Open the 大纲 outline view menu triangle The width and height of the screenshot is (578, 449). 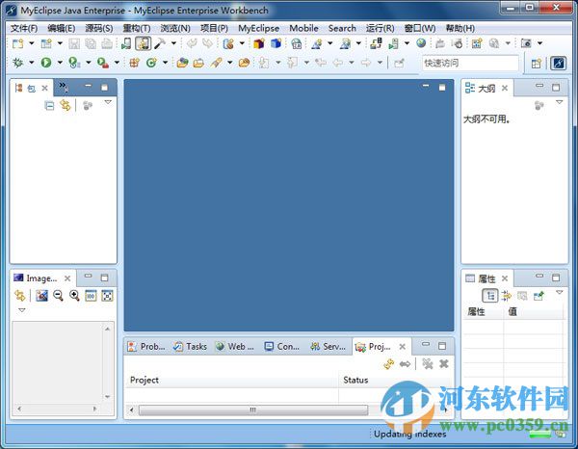559,102
